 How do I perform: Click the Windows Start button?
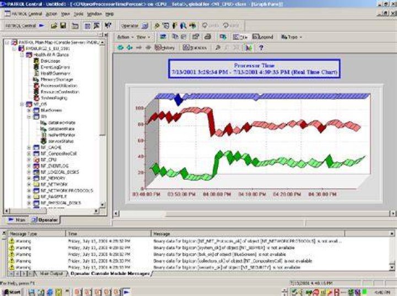click(x=12, y=292)
